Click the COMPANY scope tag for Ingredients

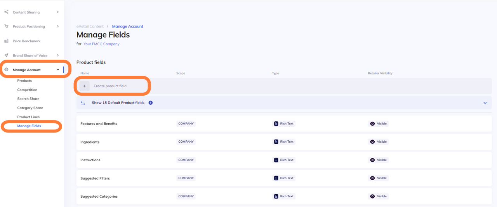click(186, 142)
